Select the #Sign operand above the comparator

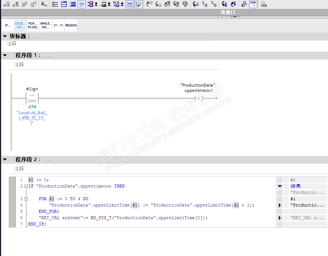pos(32,89)
